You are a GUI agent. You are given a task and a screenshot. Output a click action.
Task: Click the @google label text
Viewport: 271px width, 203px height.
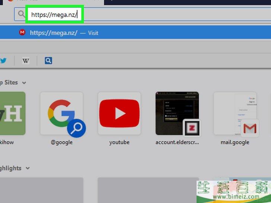[x=61, y=143]
